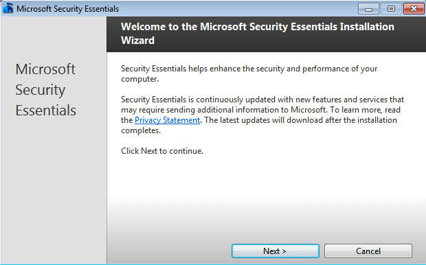Click the 'Click Next to continue.' text
Viewport: 426px width, 265px height.
162,151
